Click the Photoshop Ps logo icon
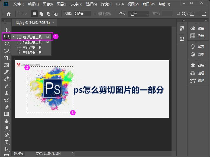 click(6, 4)
